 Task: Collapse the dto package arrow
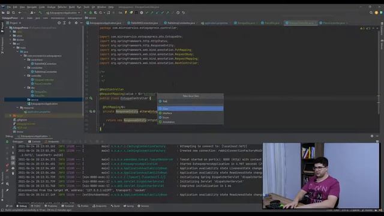pyautogui.click(x=25, y=88)
